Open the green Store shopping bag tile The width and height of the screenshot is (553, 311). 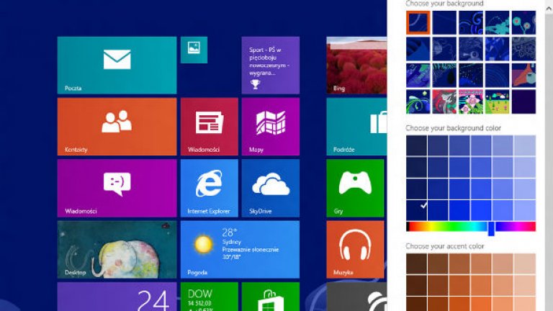coord(270,297)
